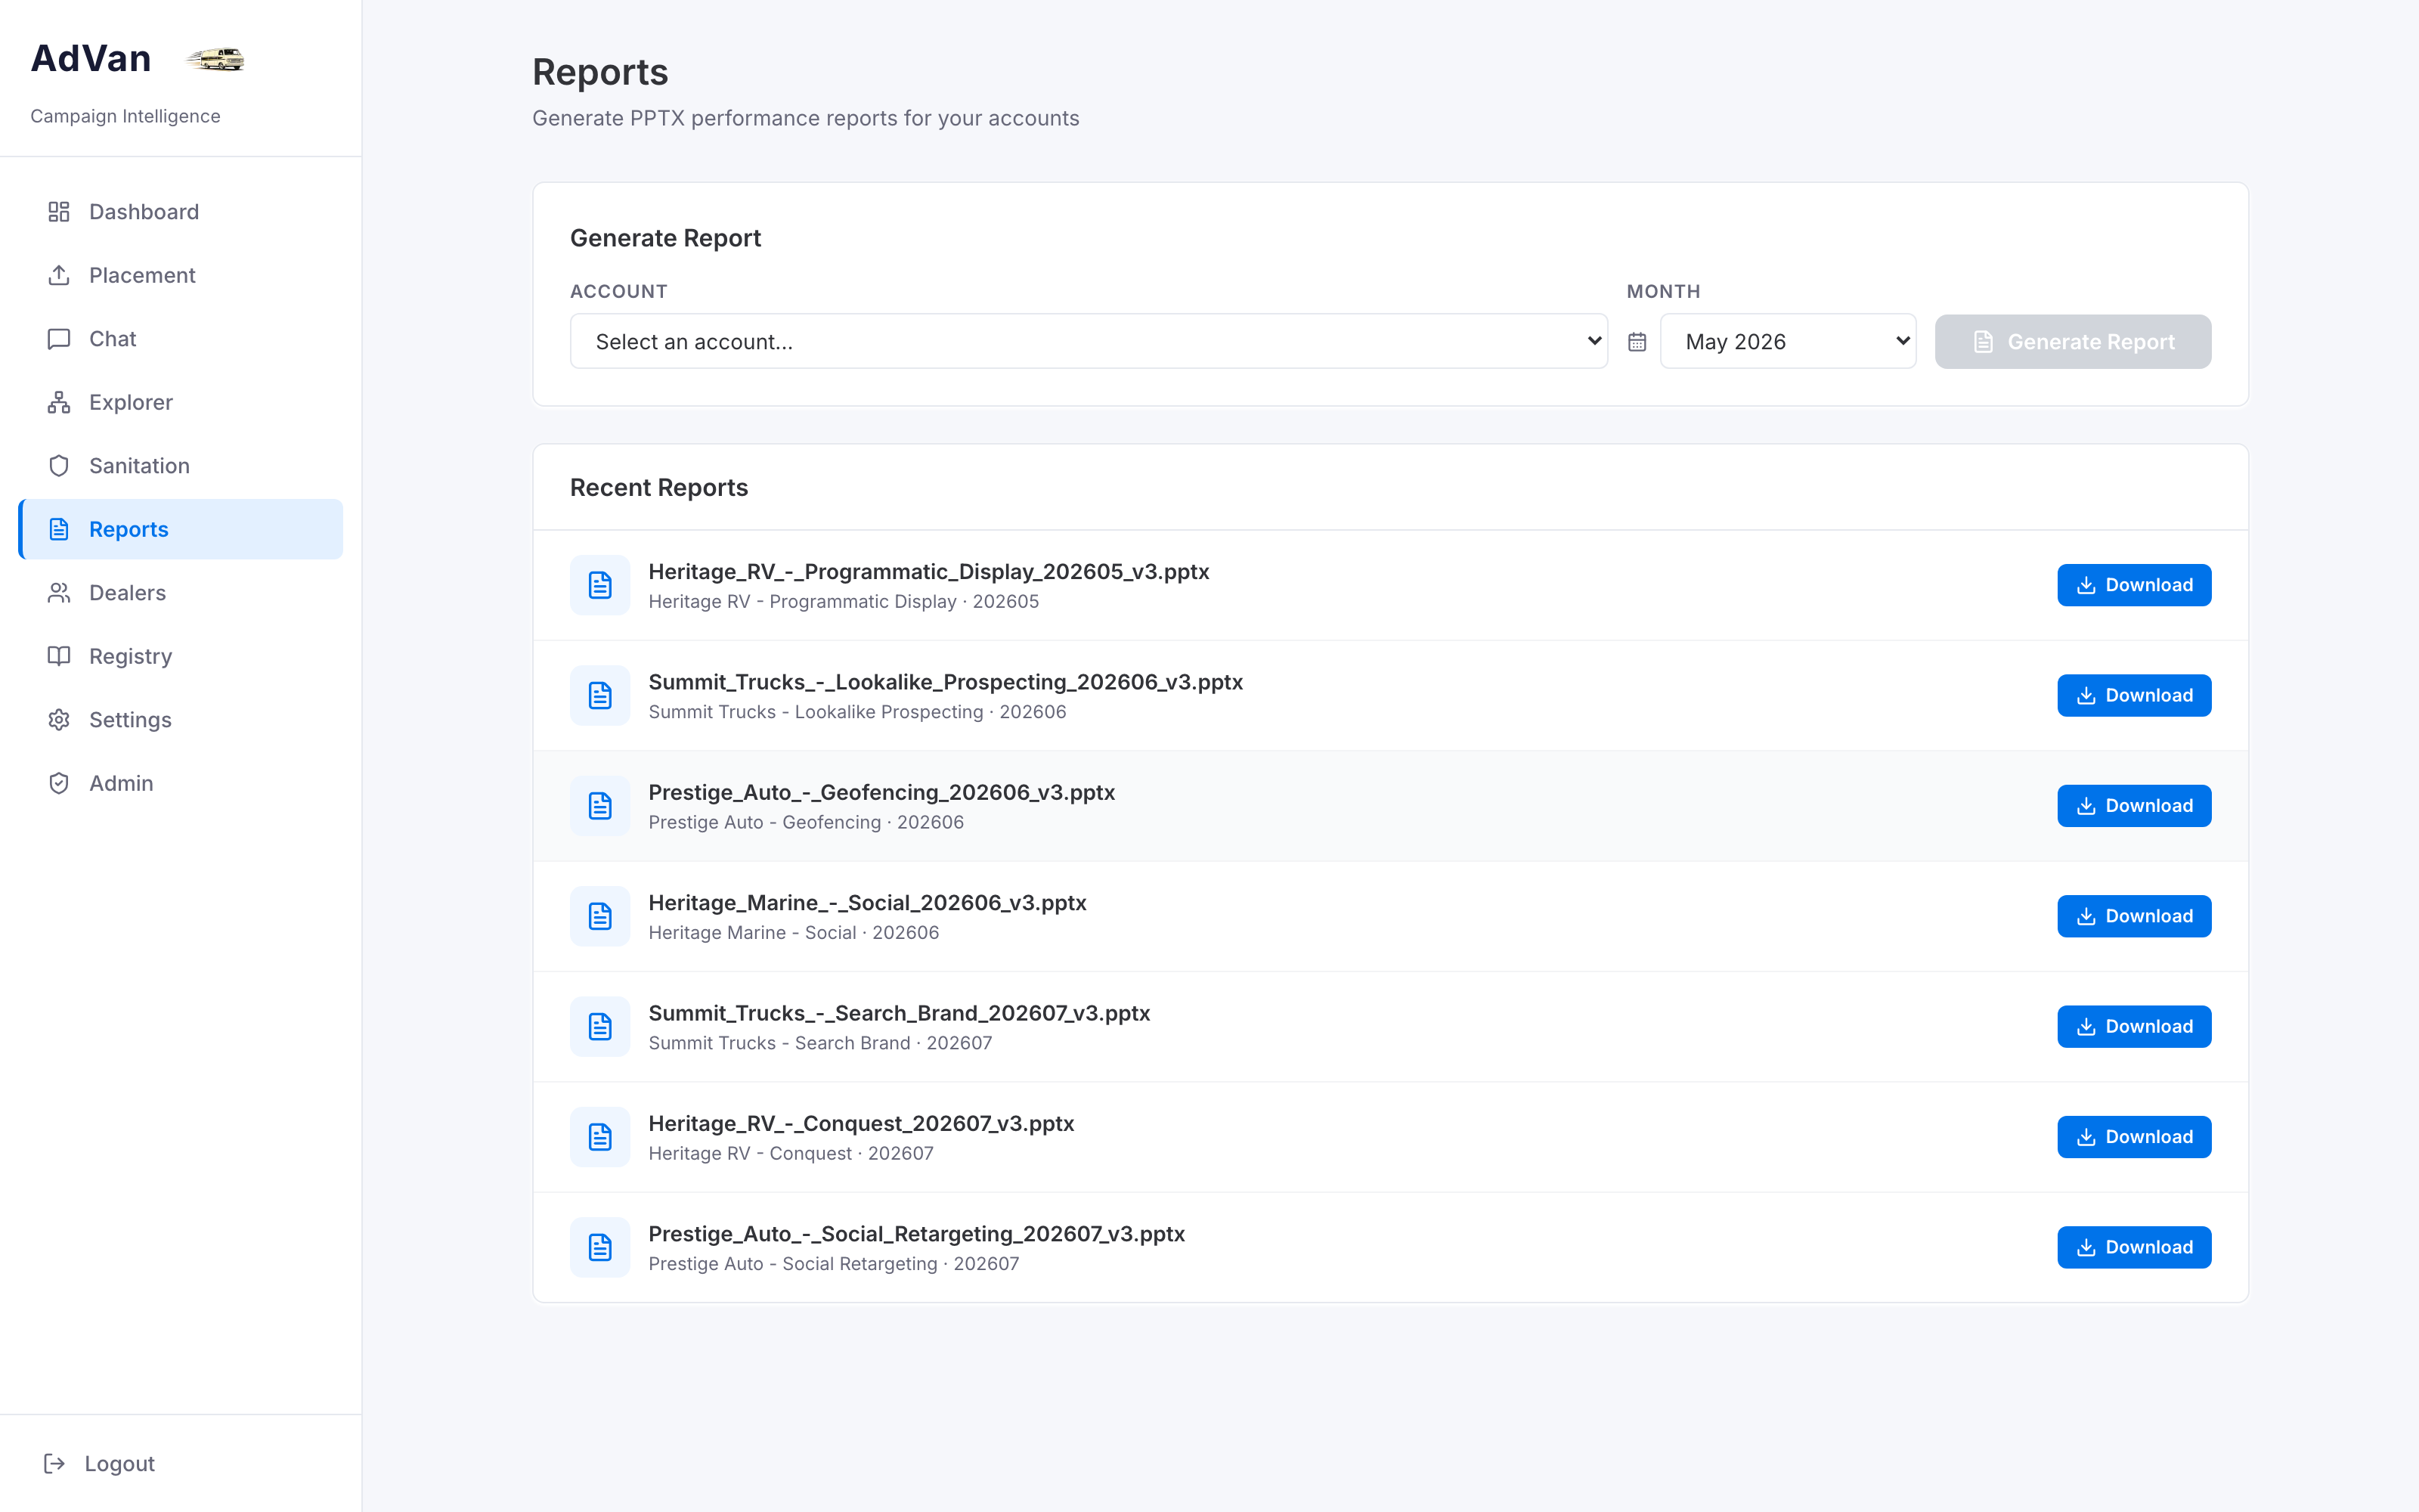Click the Recent Reports heading
2419x1512 pixels.
(658, 488)
